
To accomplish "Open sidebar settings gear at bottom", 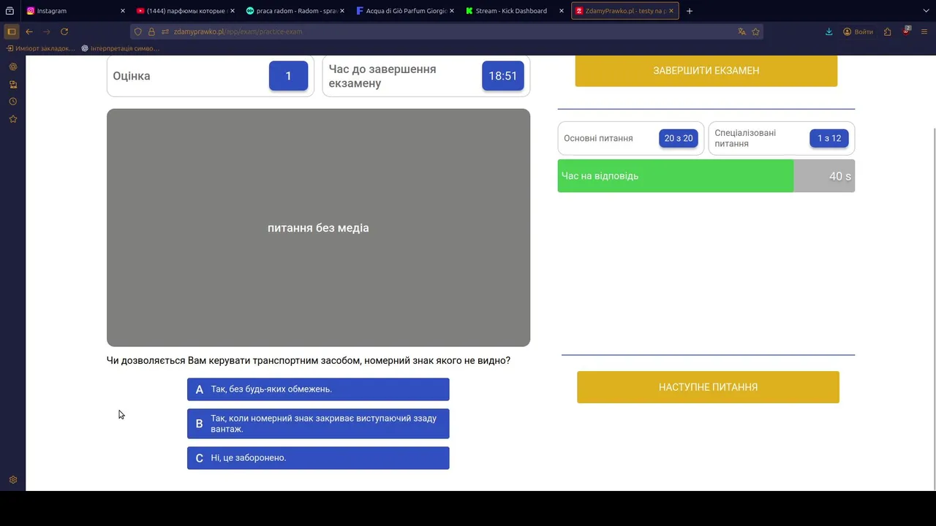I will (12, 480).
